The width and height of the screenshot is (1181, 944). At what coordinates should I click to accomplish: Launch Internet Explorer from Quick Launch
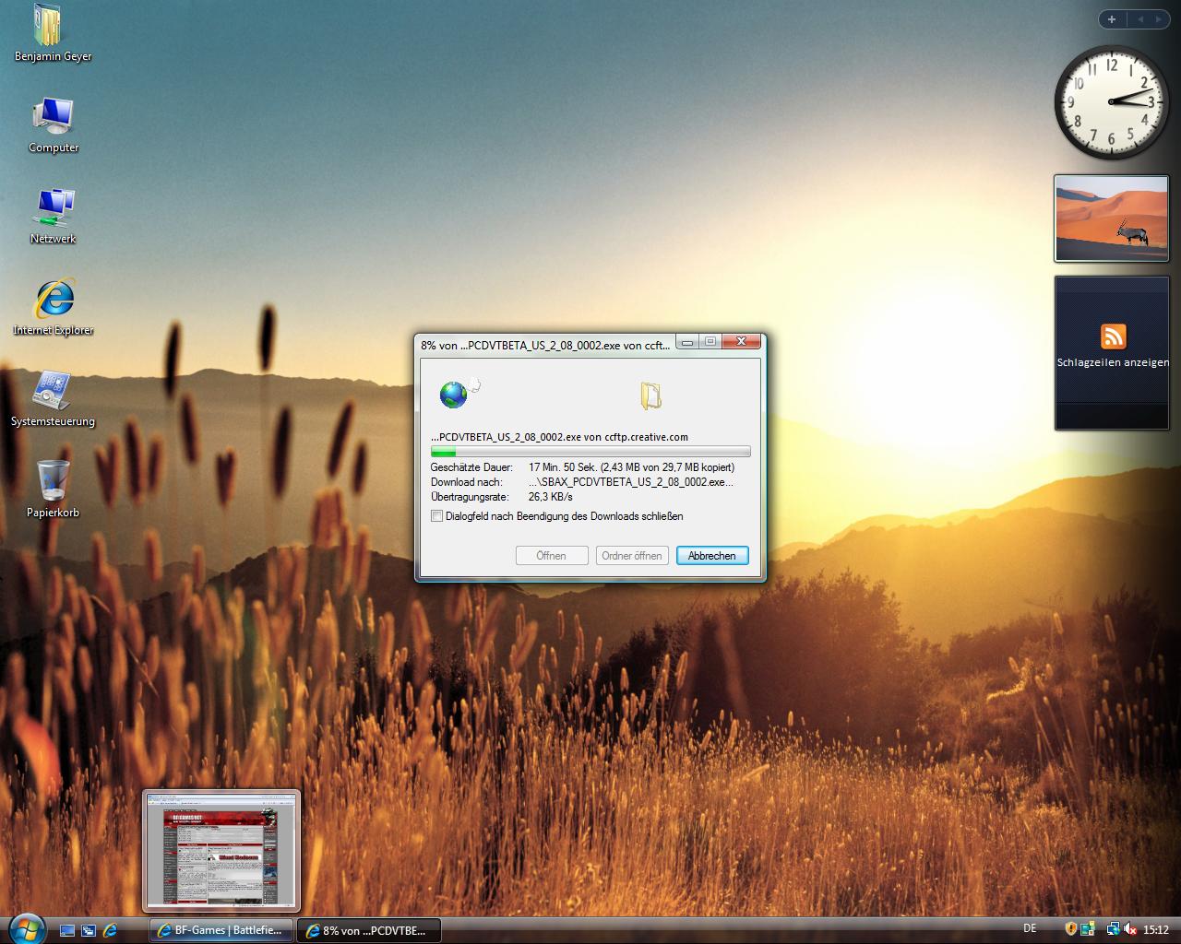point(110,930)
